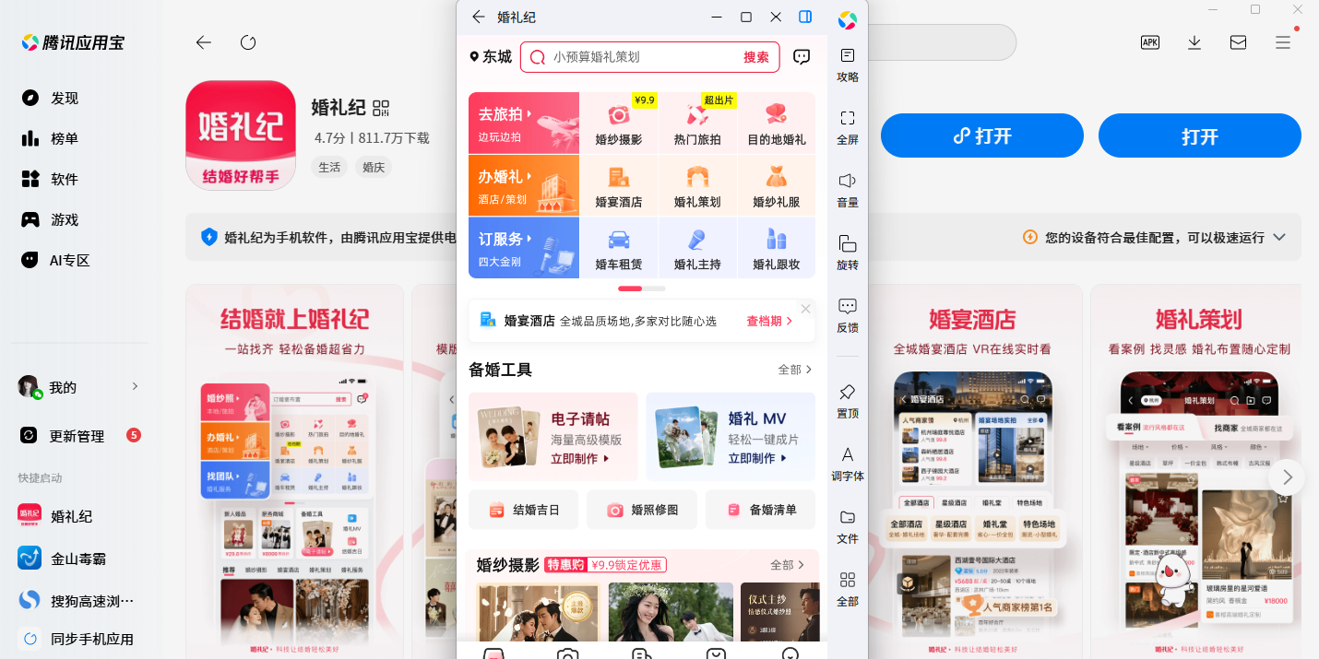
Task: Open 婚照修图 tool
Action: (642, 510)
